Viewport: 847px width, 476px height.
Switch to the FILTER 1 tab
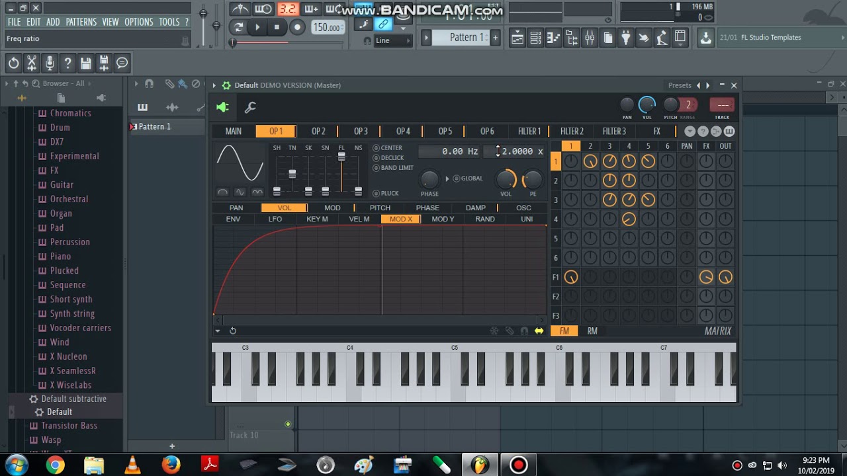529,132
